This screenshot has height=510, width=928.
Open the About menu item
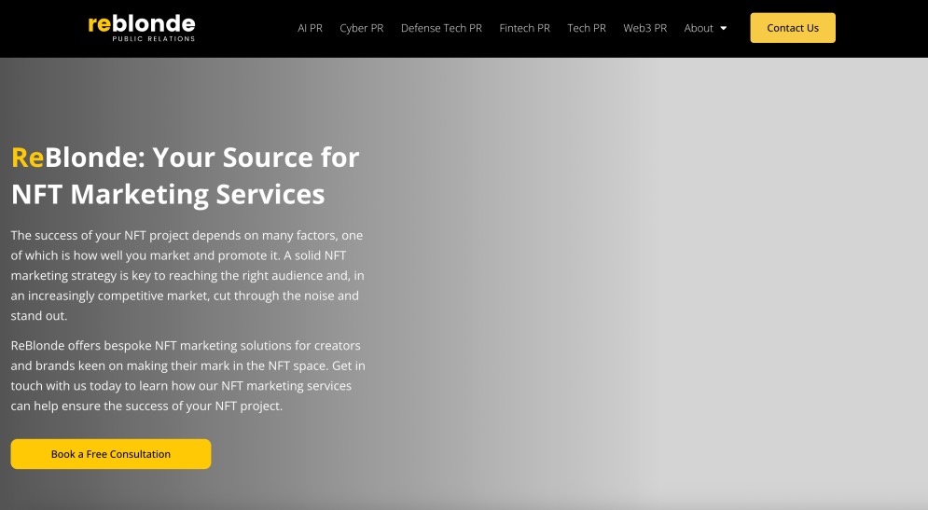coord(699,28)
